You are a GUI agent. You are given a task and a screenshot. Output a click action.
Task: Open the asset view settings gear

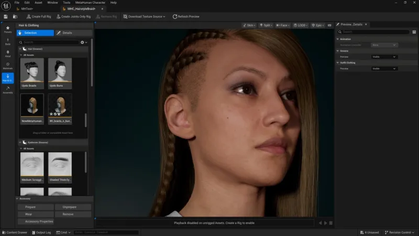[83, 42]
